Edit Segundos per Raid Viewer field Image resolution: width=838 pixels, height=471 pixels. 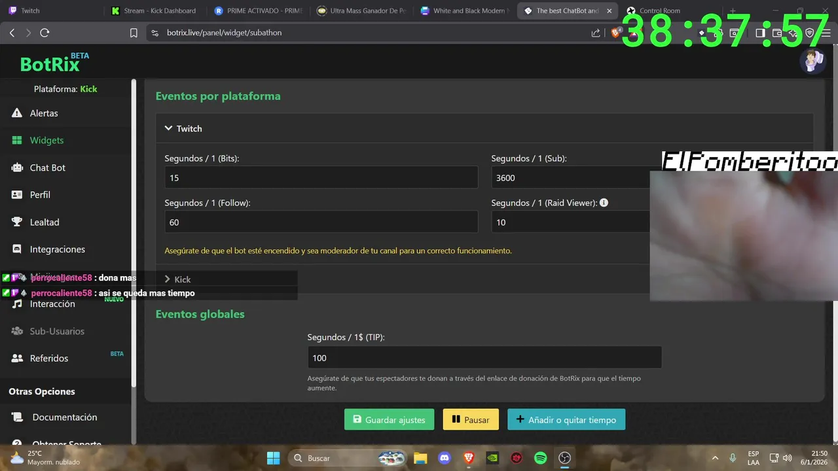571,222
